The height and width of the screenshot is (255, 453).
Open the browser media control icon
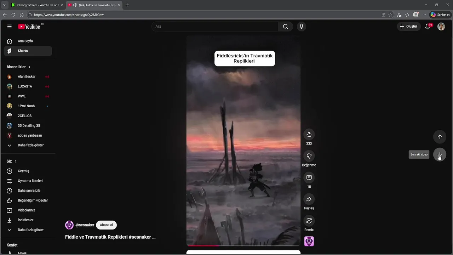(399, 15)
